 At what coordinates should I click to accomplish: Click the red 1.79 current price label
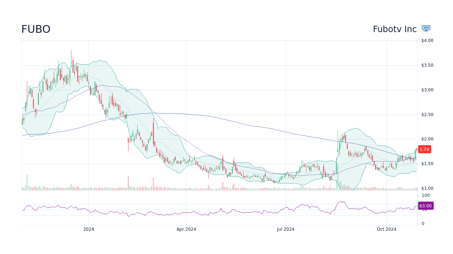coord(424,149)
